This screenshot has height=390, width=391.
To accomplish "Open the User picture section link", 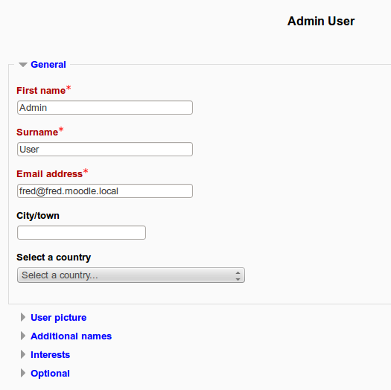I will 58,318.
